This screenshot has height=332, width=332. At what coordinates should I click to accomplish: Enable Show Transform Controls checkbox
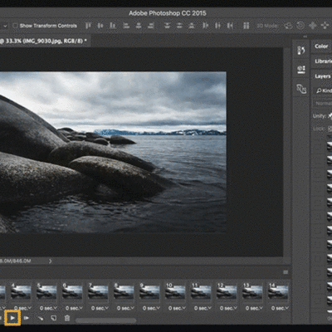tap(15, 26)
